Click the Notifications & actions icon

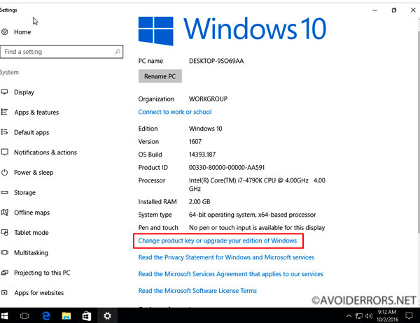[x=5, y=152]
